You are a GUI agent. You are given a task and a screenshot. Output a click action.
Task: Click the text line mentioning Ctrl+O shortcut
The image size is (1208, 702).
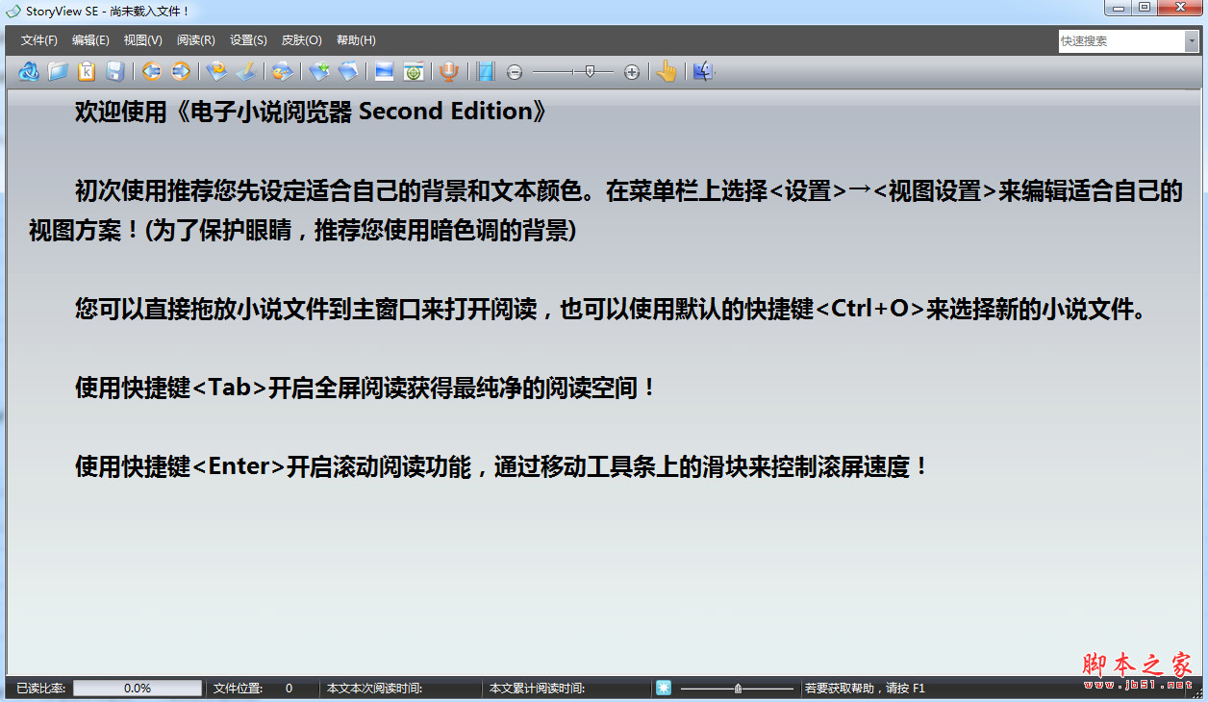pyautogui.click(x=611, y=310)
